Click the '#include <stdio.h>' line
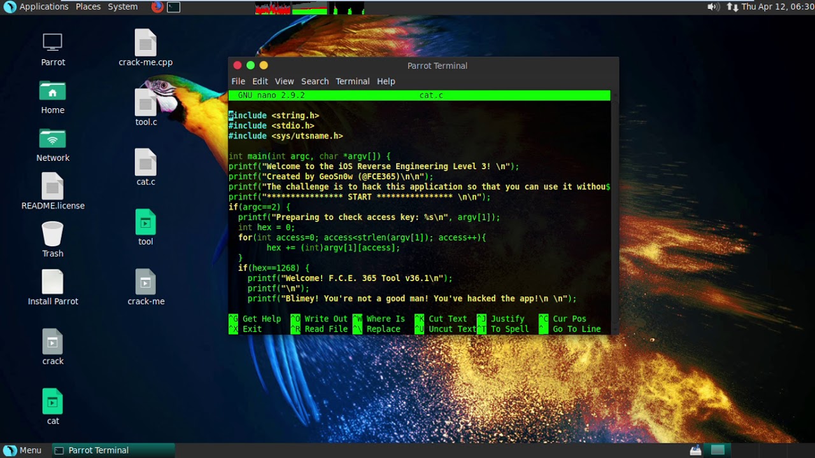Screen dimensions: 815x458 271,126
